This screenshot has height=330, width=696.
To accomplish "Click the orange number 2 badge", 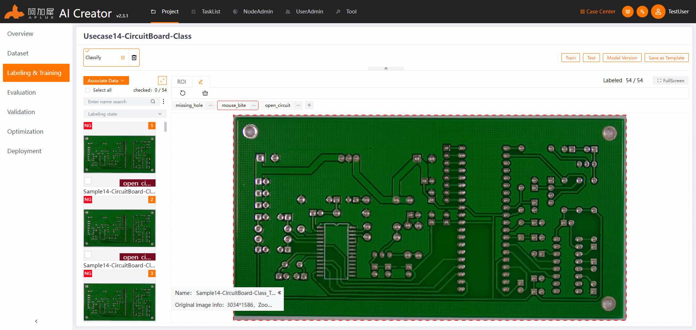I will click(152, 200).
